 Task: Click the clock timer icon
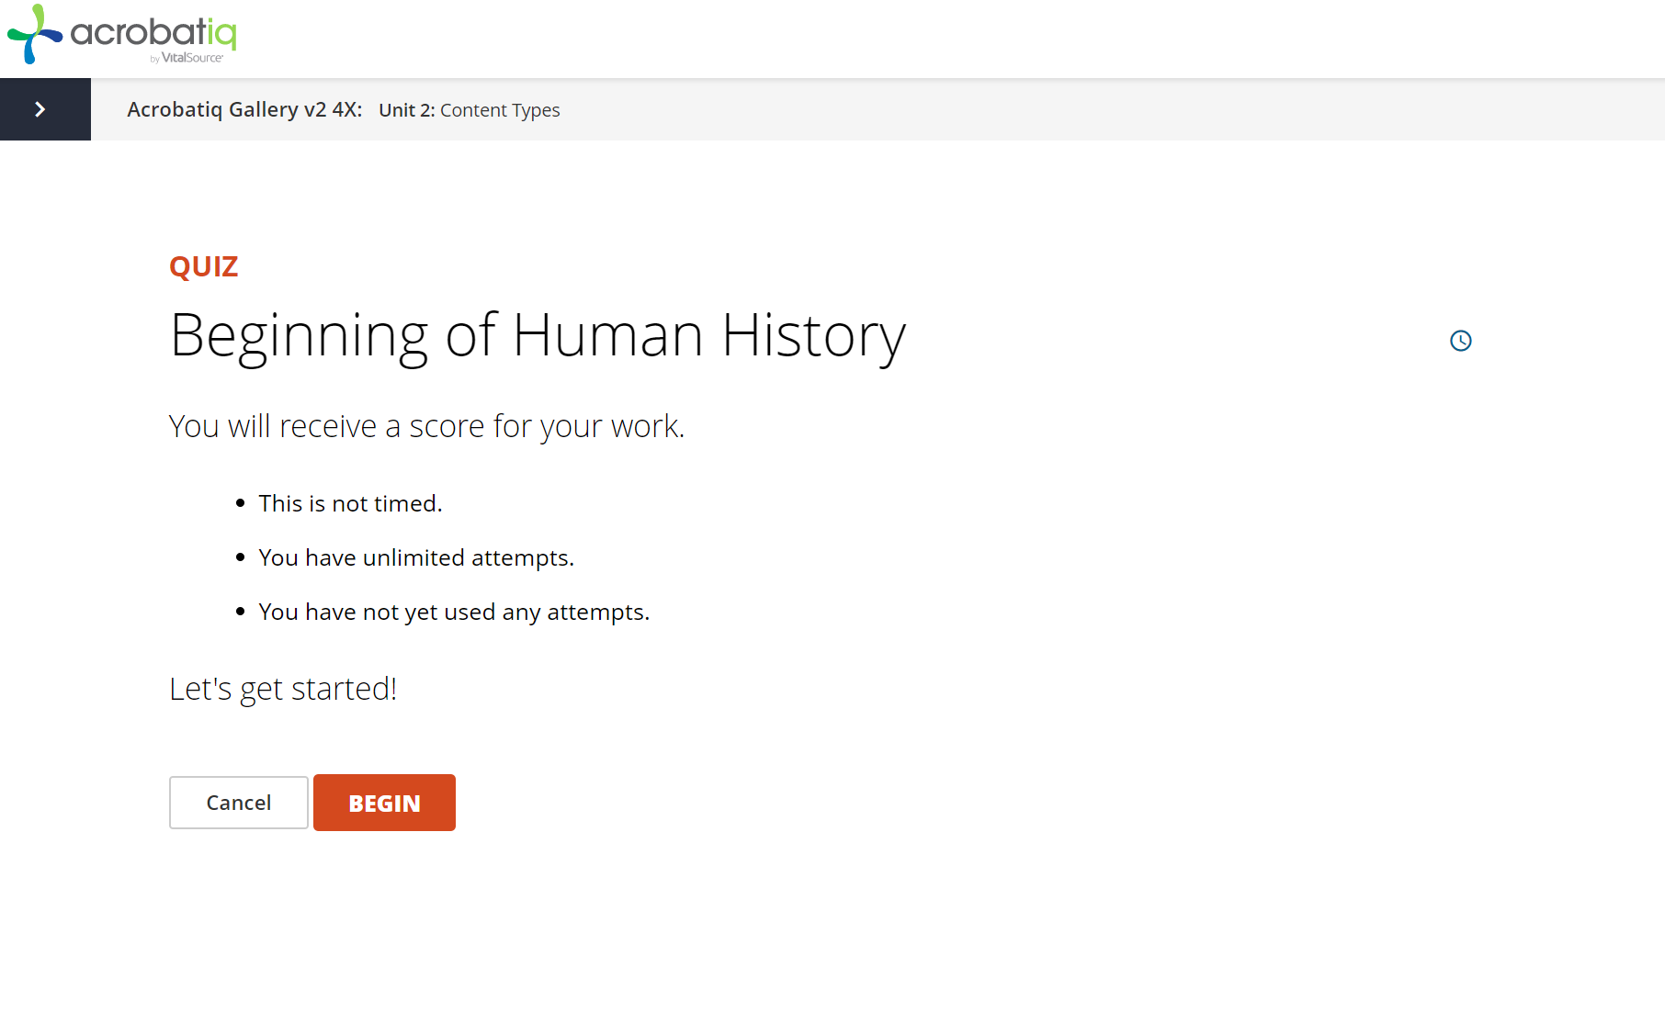pos(1460,341)
